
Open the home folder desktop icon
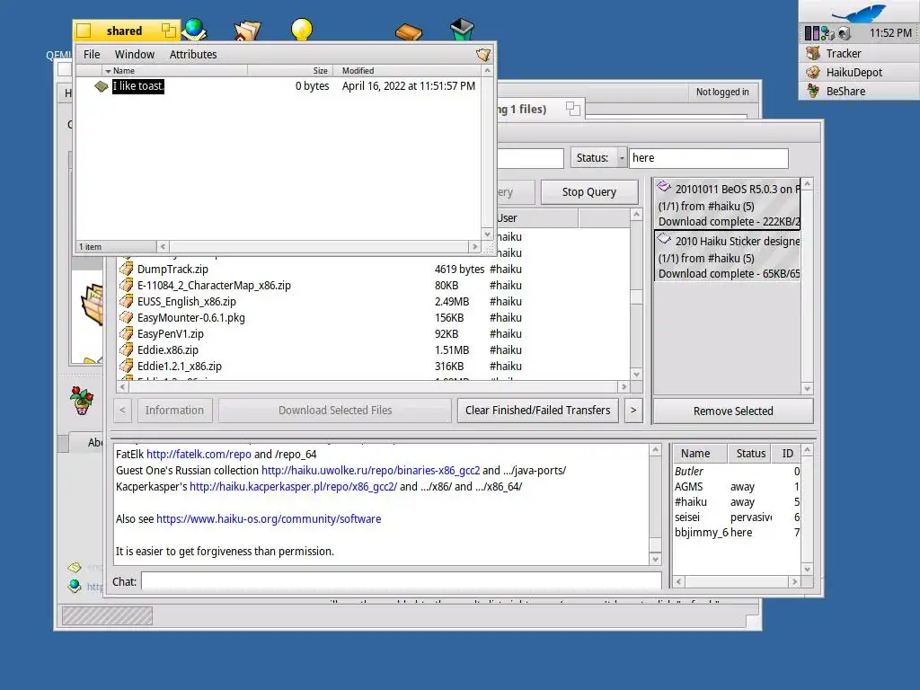(247, 30)
